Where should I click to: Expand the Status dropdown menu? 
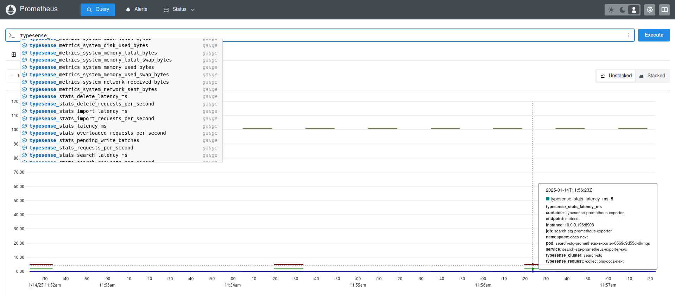coord(179,9)
